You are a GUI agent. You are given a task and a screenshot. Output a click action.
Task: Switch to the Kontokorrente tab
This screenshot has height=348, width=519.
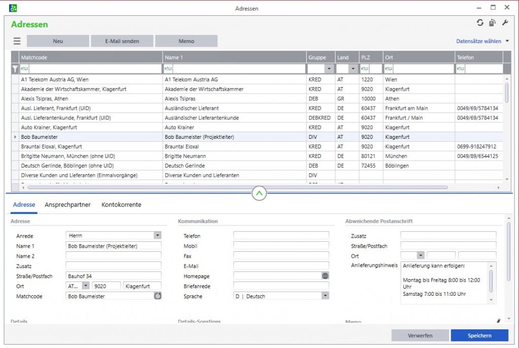click(121, 205)
